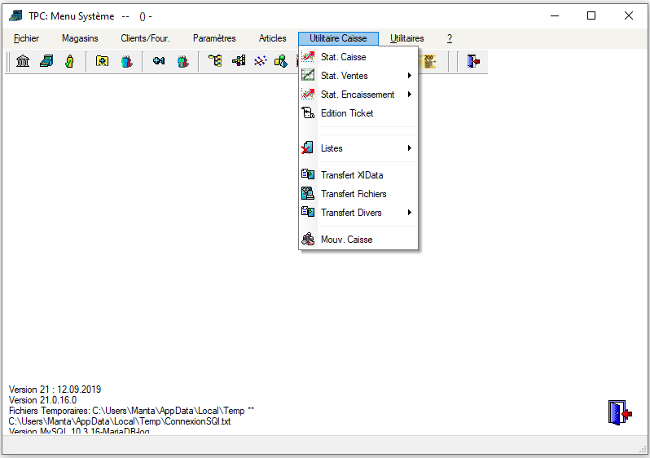Open the Articles menu
Viewport: 650px width, 458px height.
272,38
